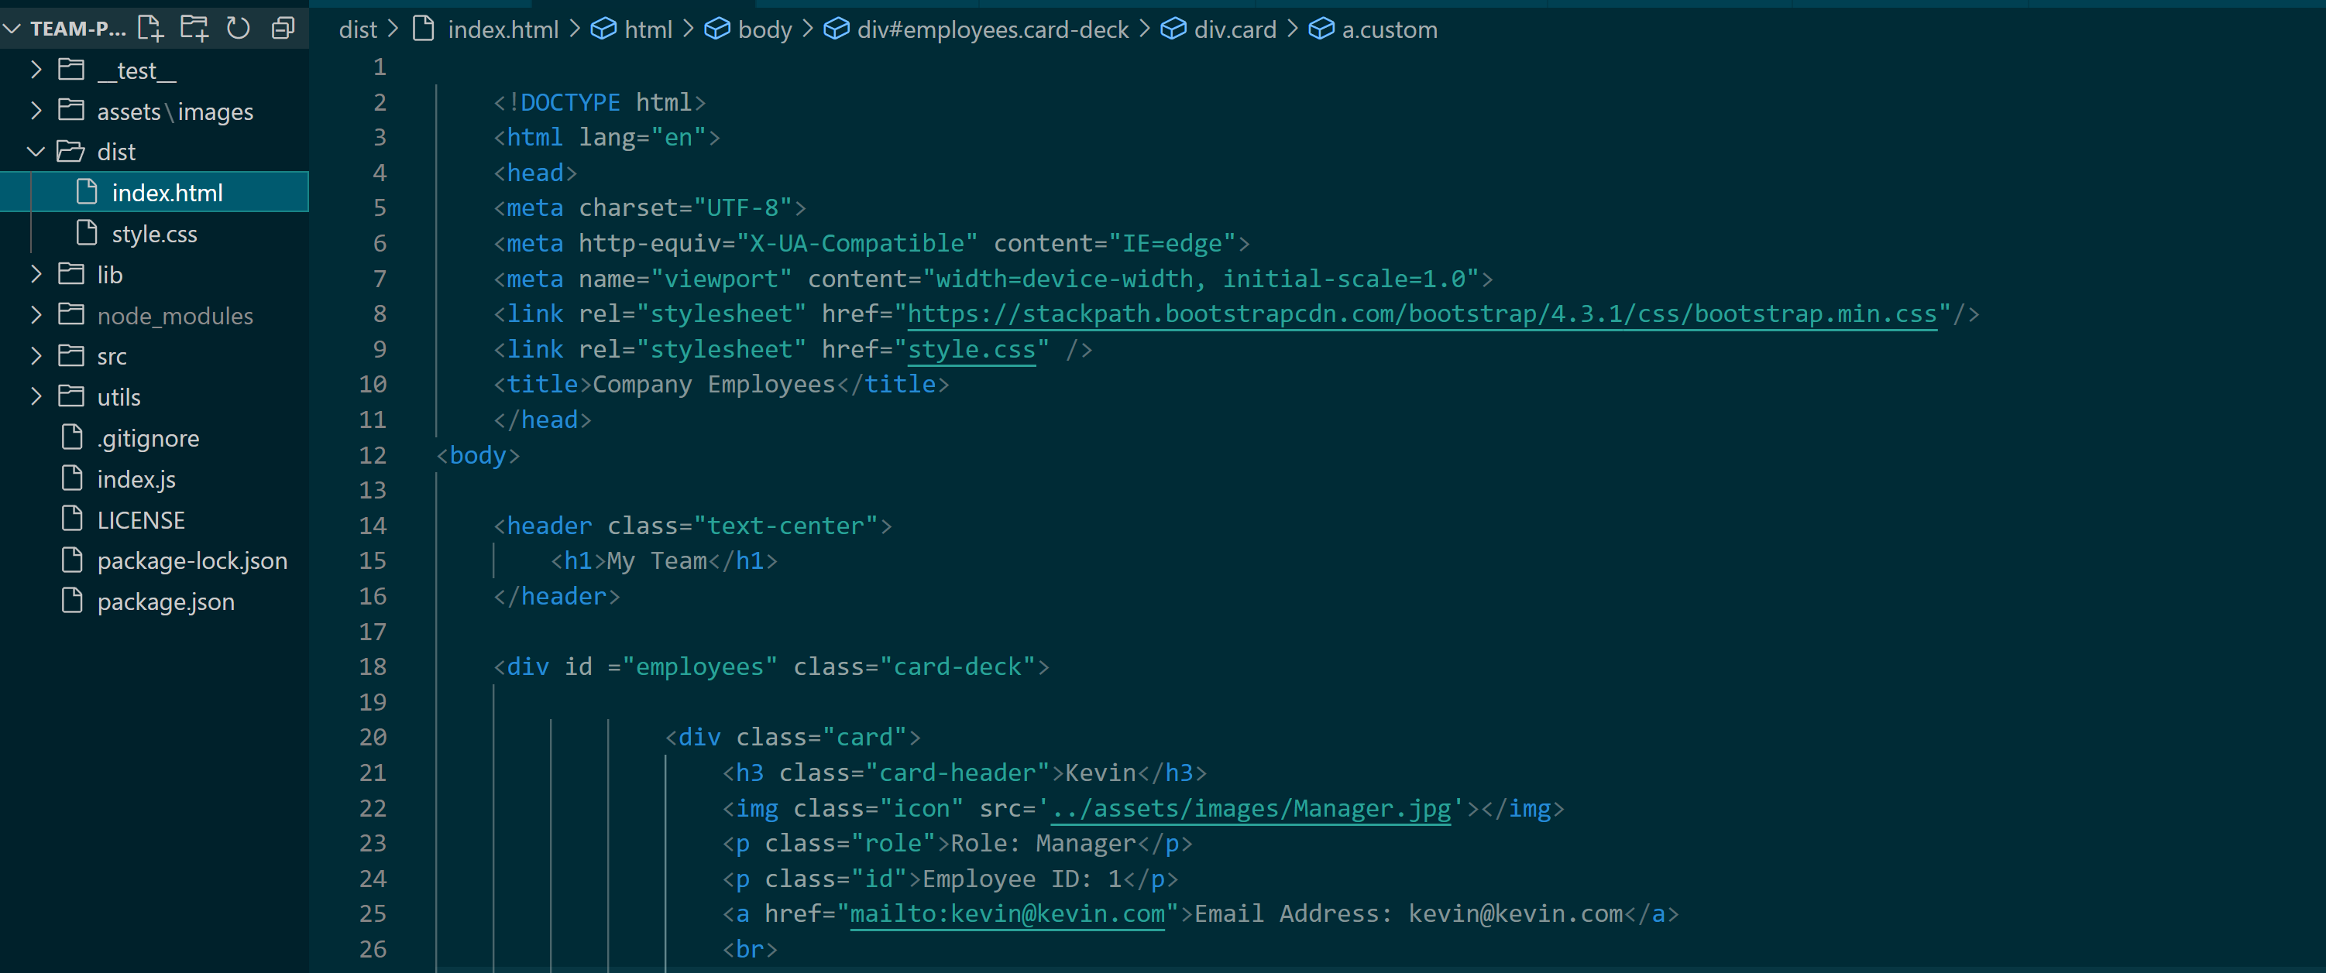Collapse the dist folder
Viewport: 2326px width, 973px height.
[35, 151]
